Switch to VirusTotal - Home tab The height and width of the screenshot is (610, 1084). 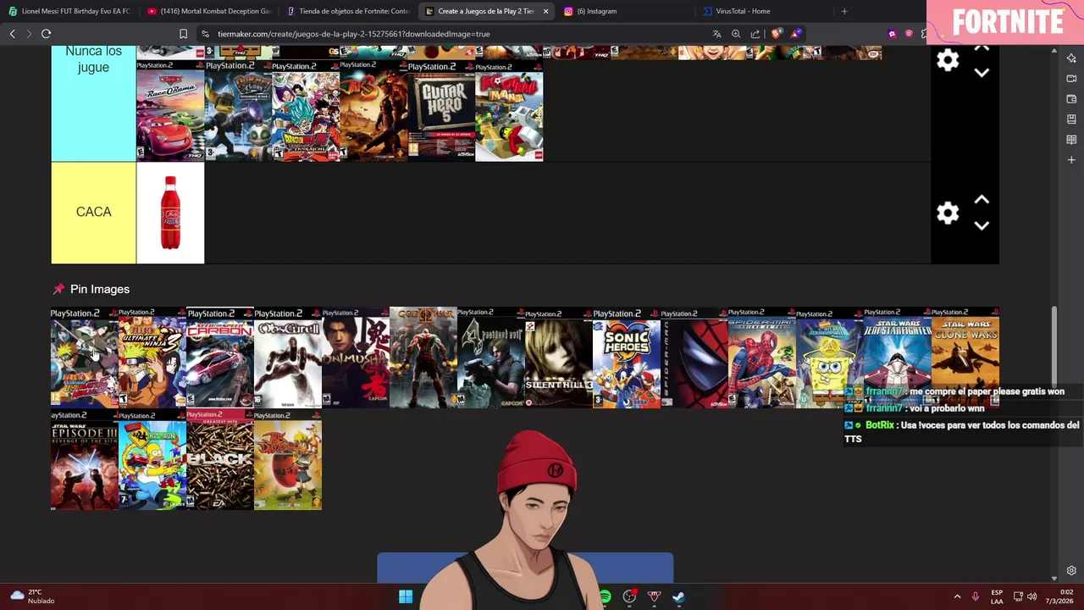click(x=765, y=11)
